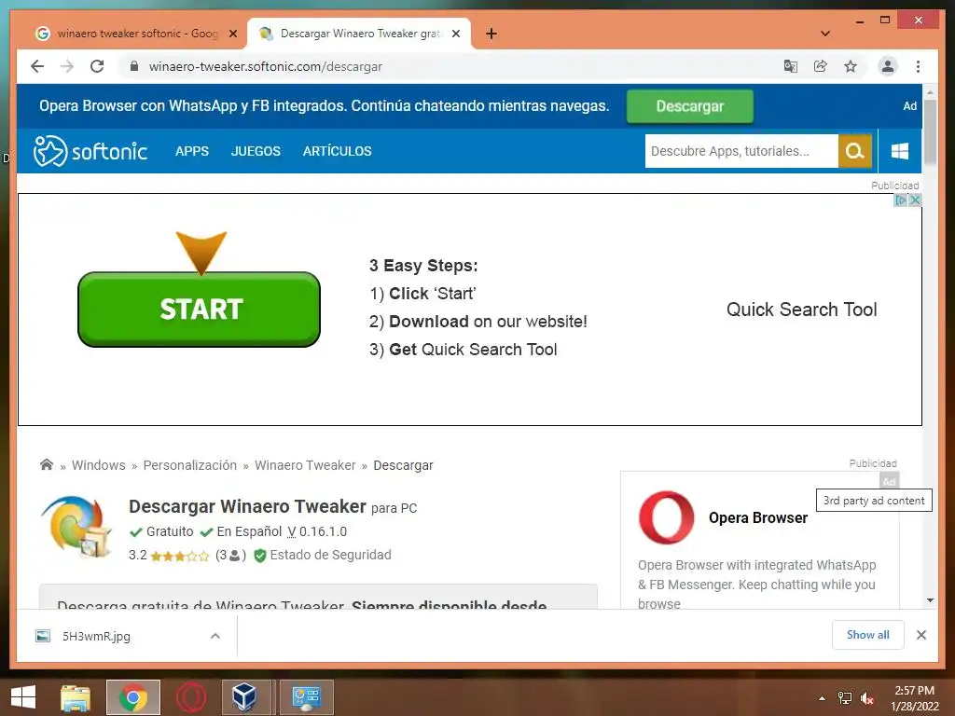955x716 pixels.
Task: Open Chrome's three-dot menu
Action: (x=918, y=66)
